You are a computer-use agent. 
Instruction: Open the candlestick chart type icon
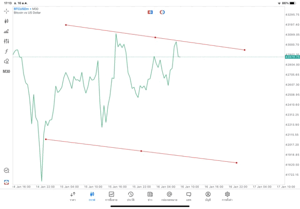point(7,21)
